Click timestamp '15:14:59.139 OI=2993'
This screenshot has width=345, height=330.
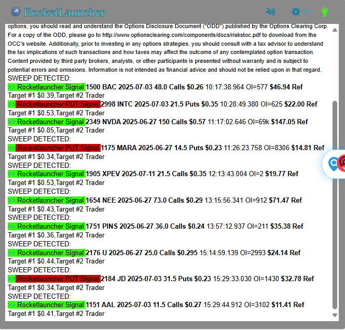233,253
